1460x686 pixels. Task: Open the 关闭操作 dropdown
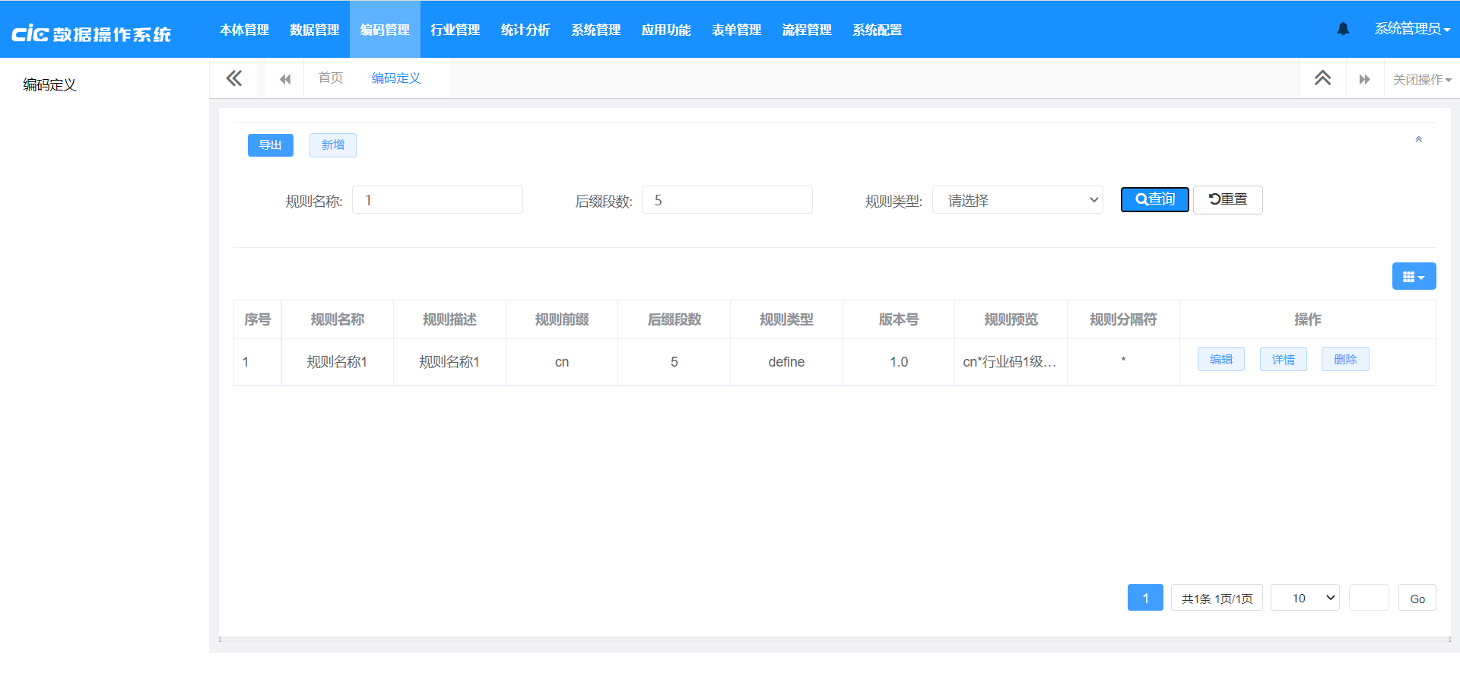[1421, 79]
